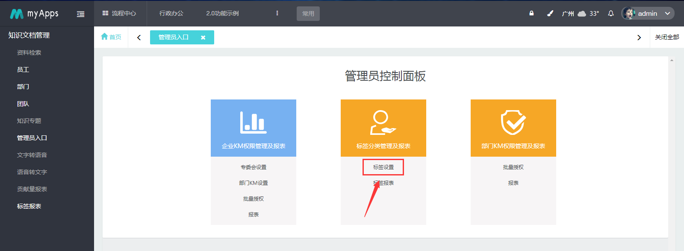Open the theme brush icon
This screenshot has height=251, width=684.
tap(550, 13)
